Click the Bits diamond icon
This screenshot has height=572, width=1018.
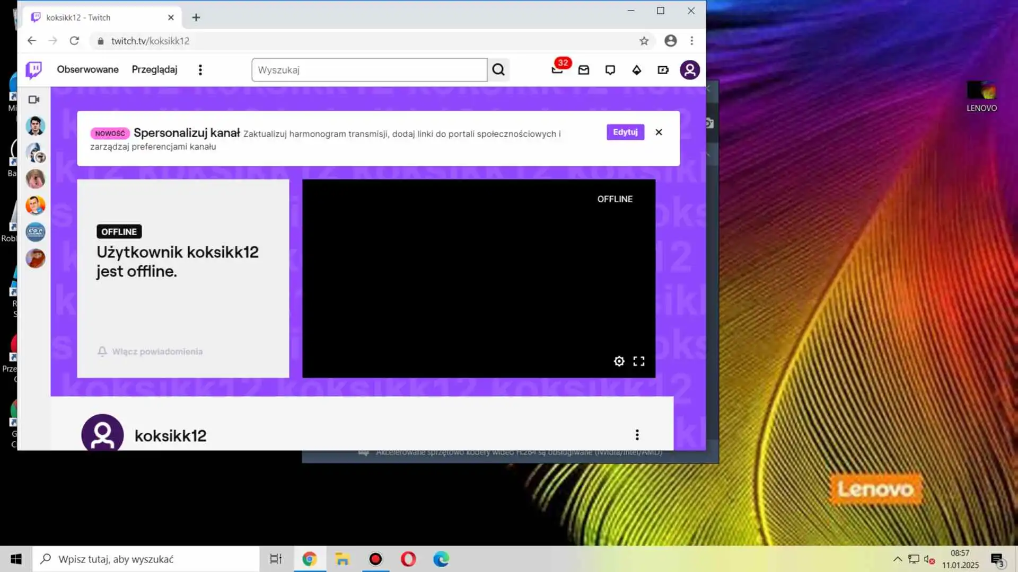tap(637, 70)
